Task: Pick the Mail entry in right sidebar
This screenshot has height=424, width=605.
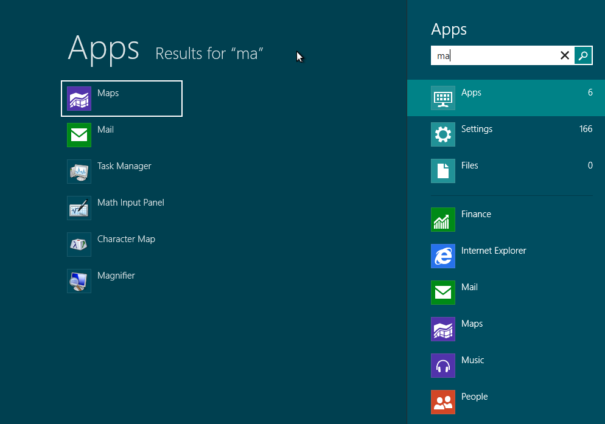Action: pos(469,293)
